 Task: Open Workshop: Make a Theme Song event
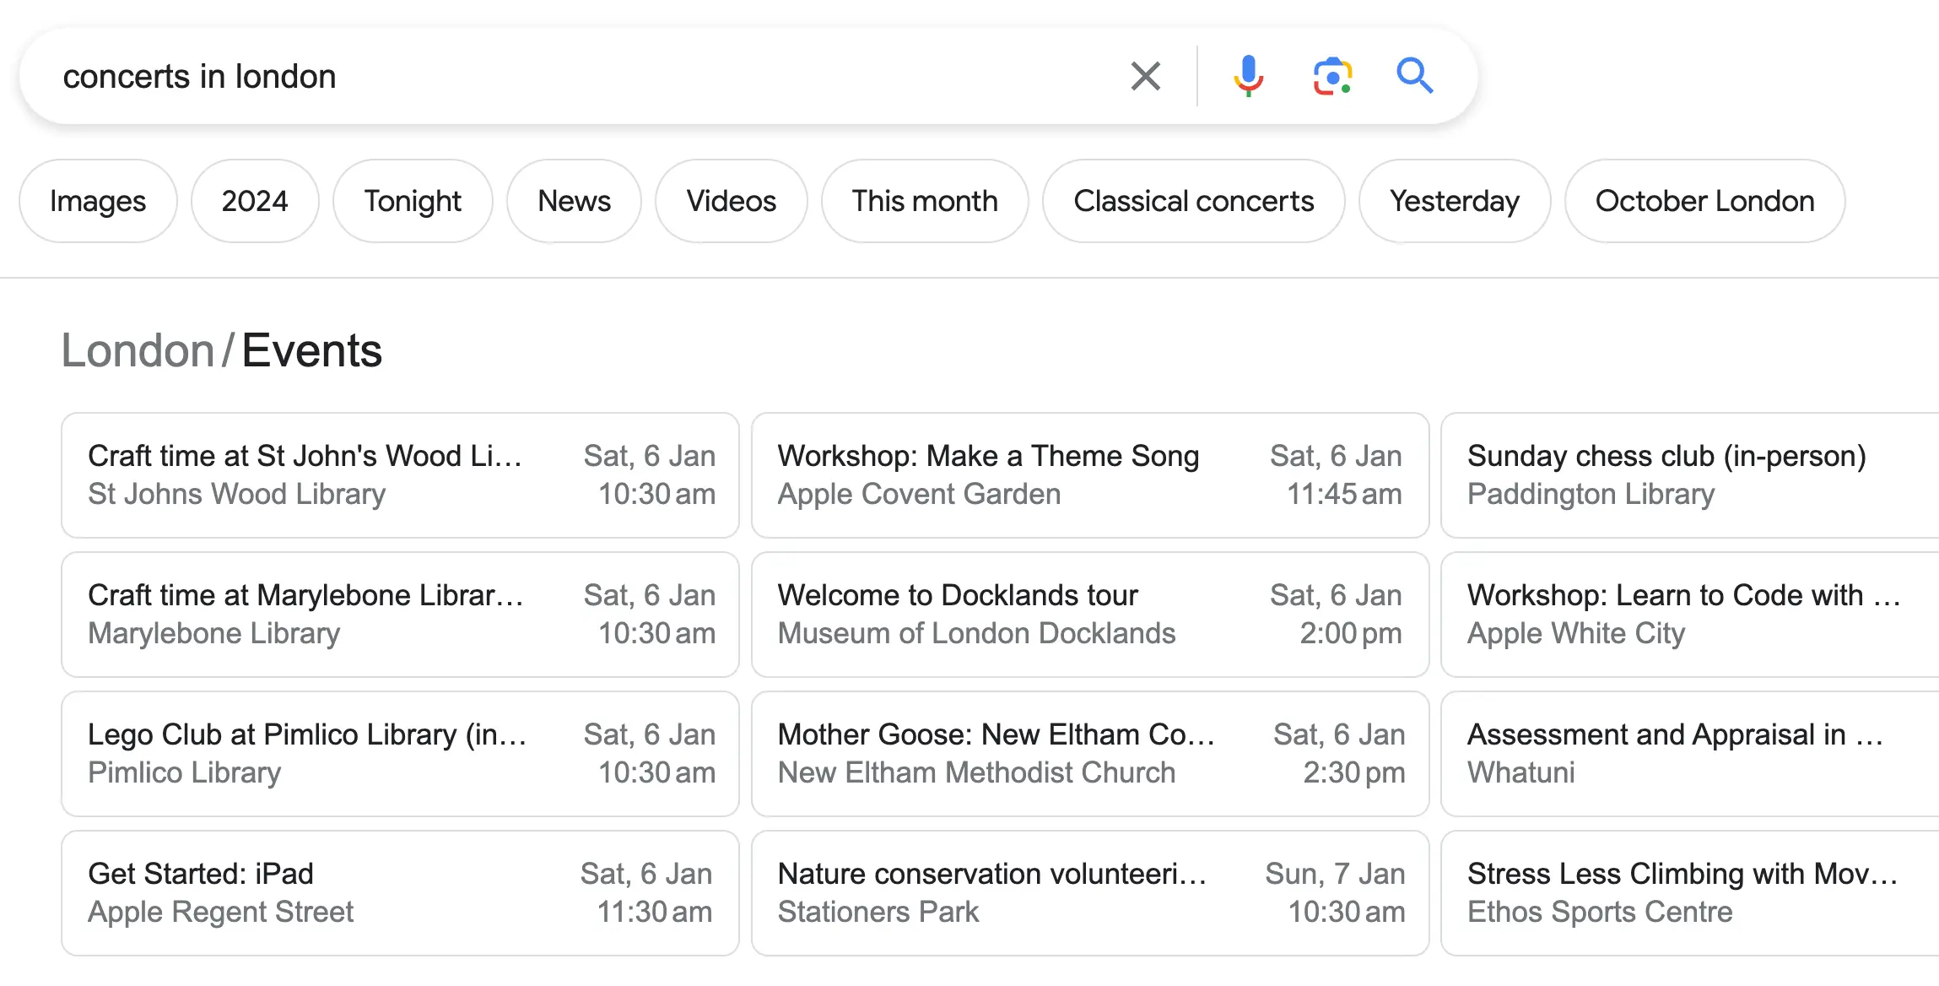tap(1089, 474)
